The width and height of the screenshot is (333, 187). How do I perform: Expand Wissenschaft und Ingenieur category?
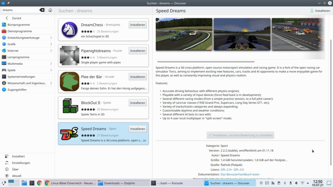point(51,83)
